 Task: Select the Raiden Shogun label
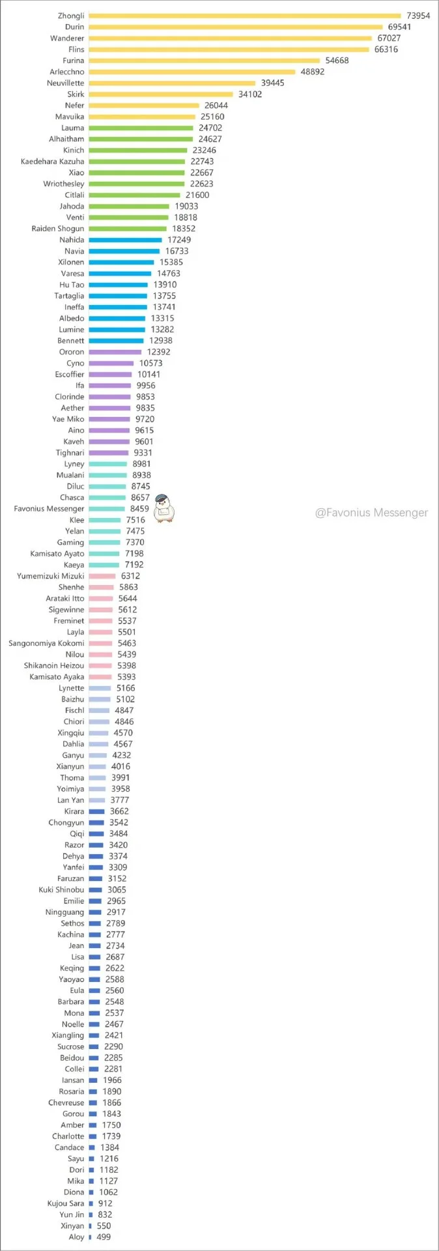[58, 229]
